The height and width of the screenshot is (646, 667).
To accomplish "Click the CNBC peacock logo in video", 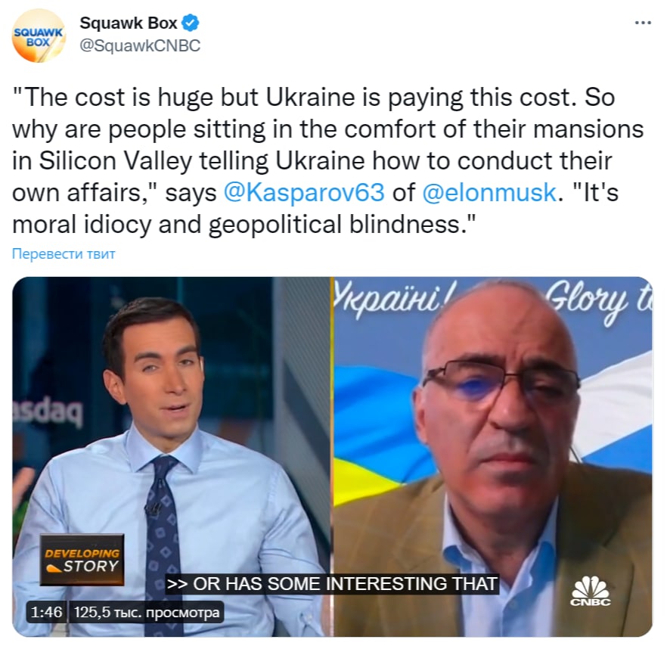I will click(x=591, y=591).
